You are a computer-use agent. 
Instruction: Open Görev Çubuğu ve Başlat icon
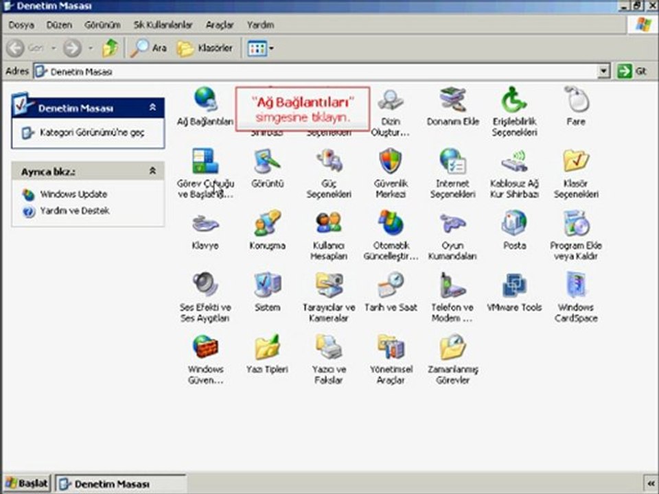205,161
